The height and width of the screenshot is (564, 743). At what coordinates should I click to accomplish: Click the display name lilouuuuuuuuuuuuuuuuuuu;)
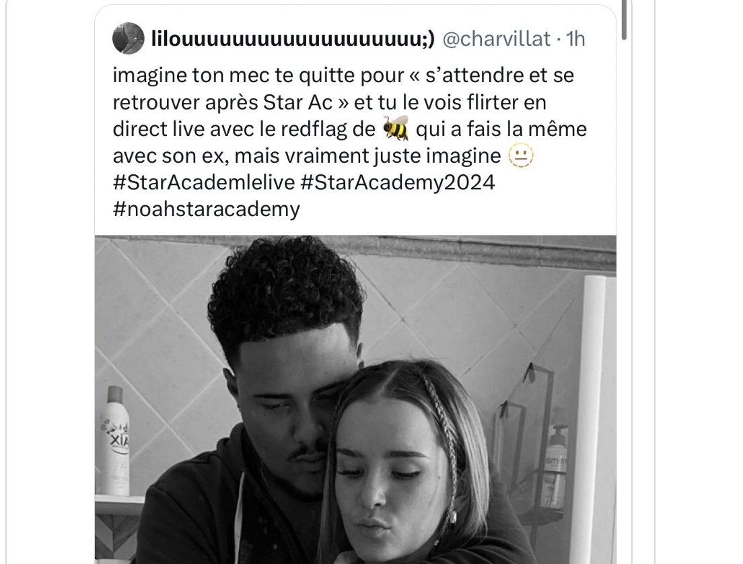(x=292, y=39)
